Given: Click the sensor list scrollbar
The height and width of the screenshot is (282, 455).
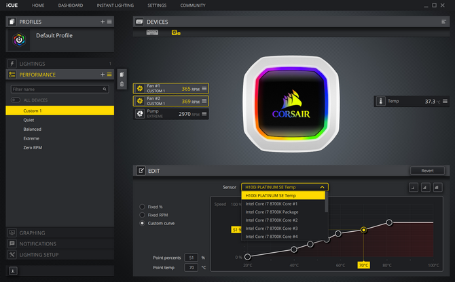Looking at the screenshot, I should 327,203.
